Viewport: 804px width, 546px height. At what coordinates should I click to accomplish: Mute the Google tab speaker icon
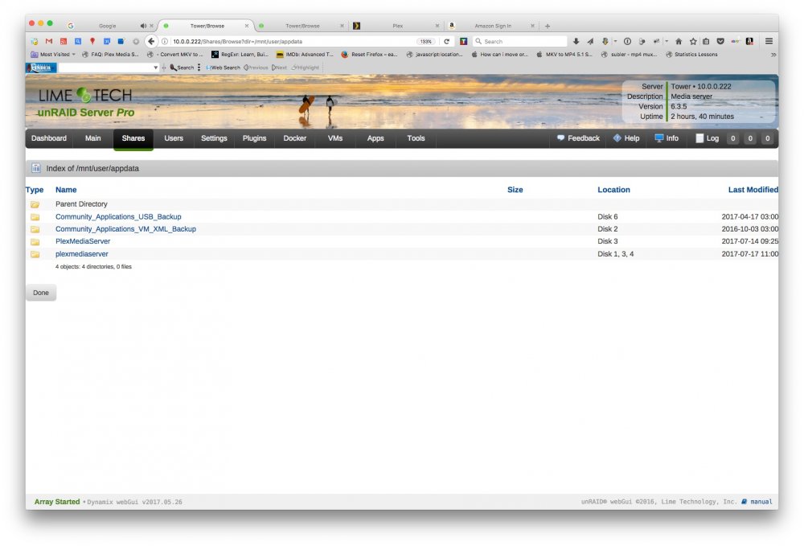pos(143,26)
